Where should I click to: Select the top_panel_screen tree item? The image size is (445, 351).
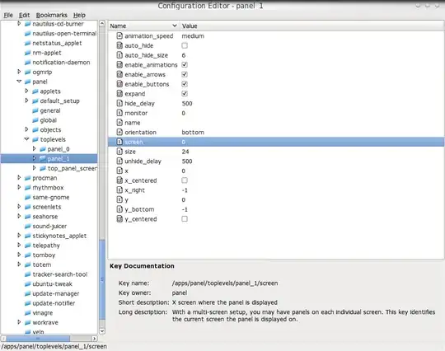72,168
